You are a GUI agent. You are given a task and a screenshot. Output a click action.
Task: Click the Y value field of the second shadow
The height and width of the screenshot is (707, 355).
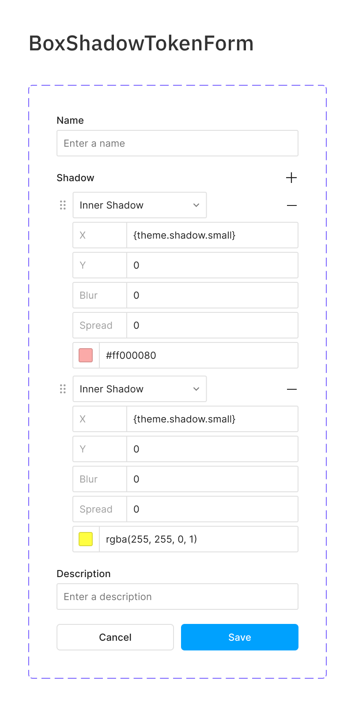click(212, 449)
